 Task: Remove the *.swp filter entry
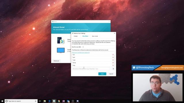coord(113,60)
